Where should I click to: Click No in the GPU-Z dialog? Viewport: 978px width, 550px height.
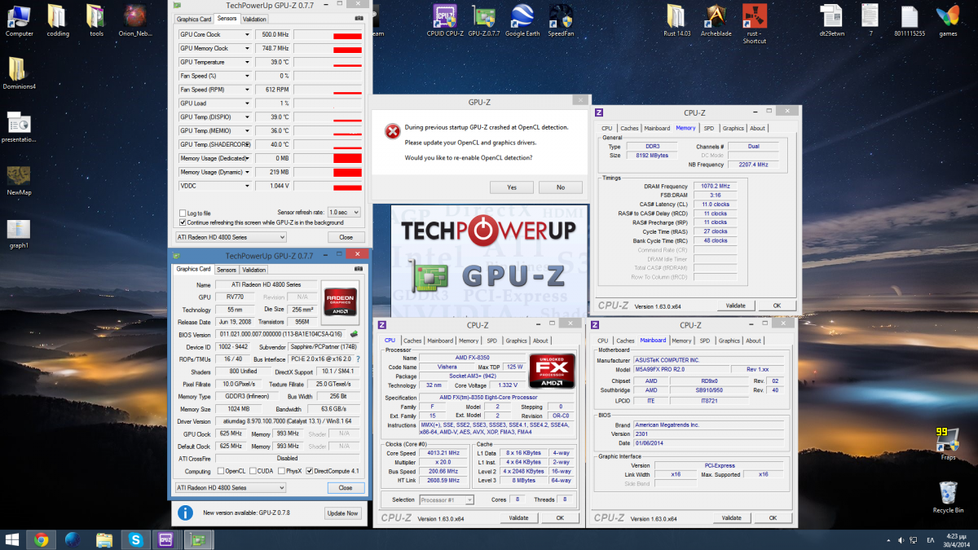click(x=561, y=187)
